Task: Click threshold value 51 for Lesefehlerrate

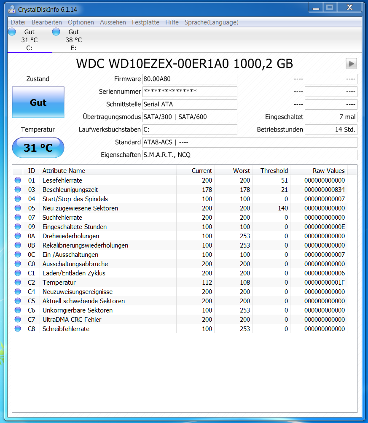Action: point(285,180)
